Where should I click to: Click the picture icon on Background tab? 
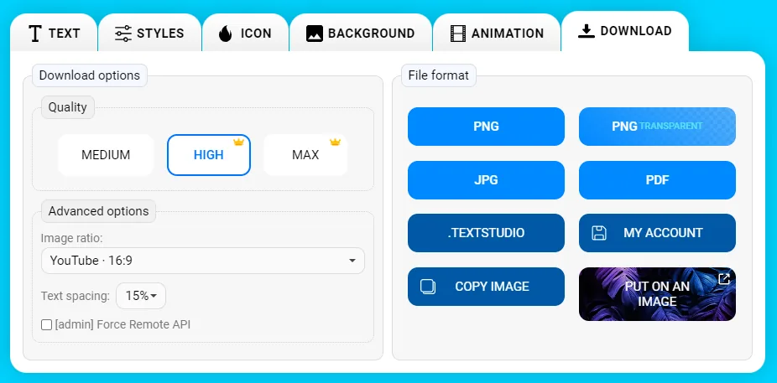coord(315,34)
